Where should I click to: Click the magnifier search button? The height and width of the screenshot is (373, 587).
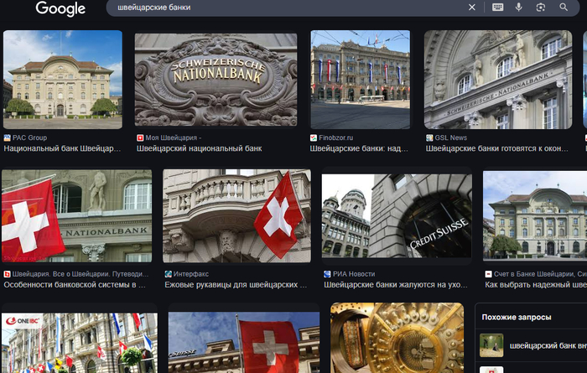pyautogui.click(x=564, y=7)
